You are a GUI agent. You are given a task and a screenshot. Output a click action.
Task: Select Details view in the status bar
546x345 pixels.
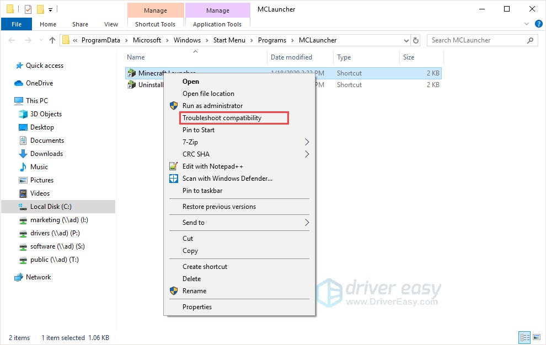(524, 337)
